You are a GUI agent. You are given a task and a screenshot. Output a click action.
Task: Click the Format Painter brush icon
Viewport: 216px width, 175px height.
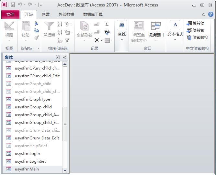36,38
